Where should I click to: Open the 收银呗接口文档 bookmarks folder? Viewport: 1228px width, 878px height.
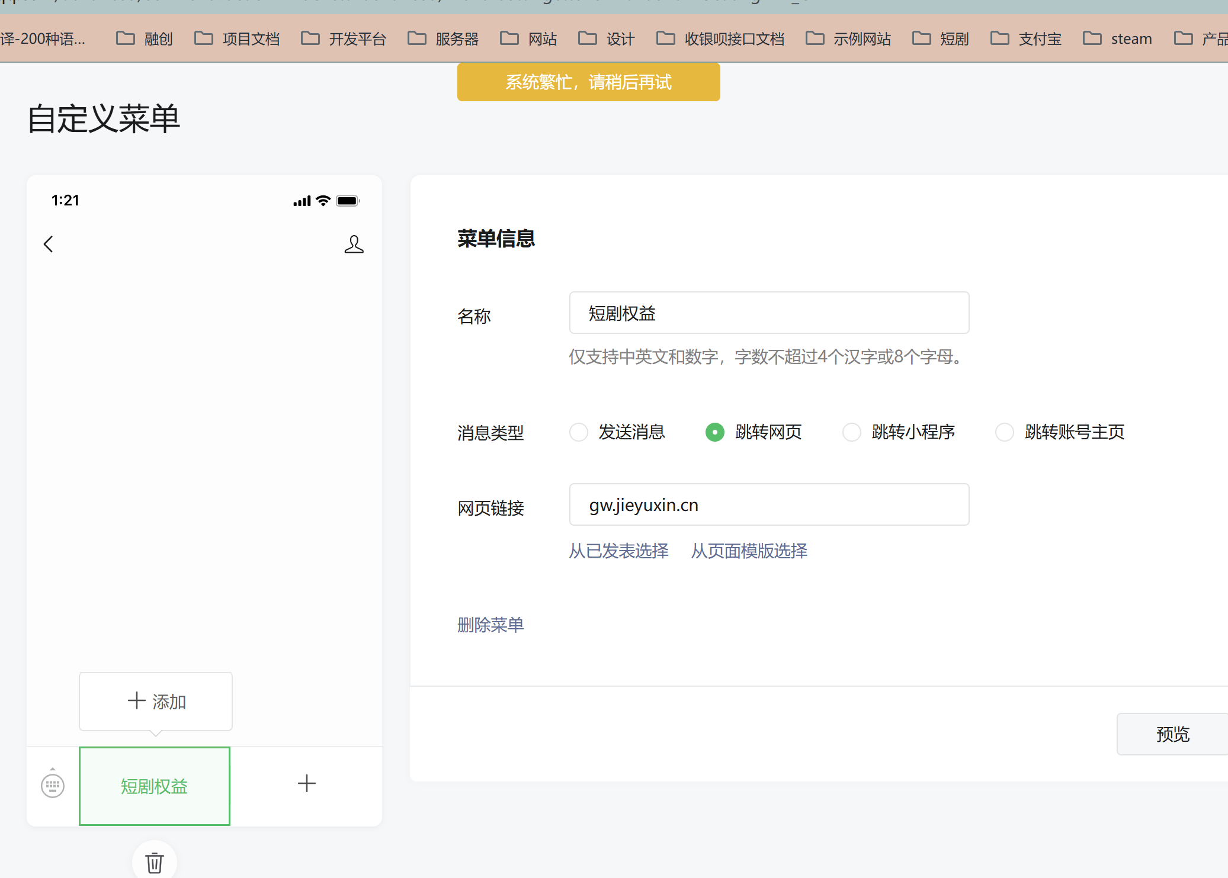[x=721, y=39]
